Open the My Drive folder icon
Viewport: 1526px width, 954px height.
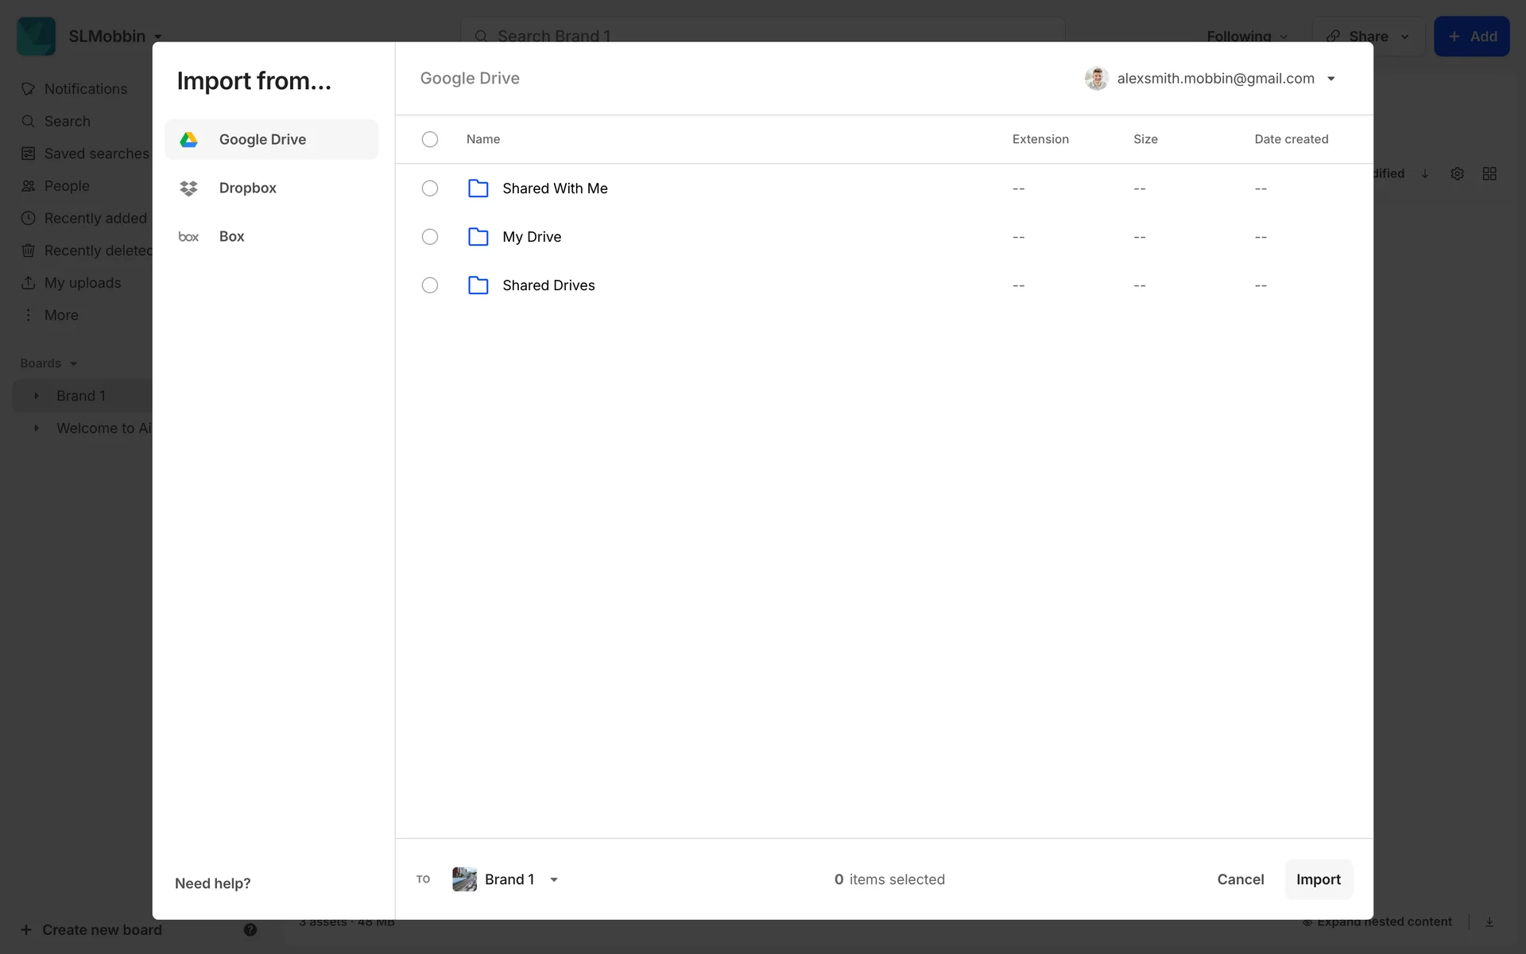478,237
